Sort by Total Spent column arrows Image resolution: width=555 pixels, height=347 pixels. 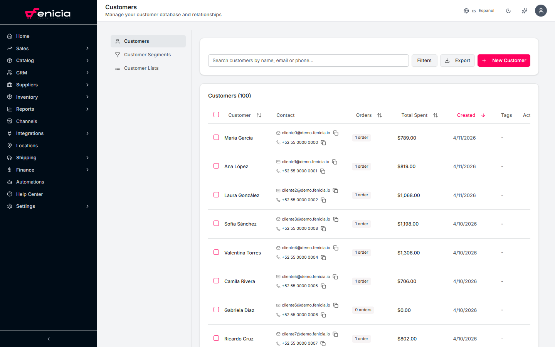[436, 115]
